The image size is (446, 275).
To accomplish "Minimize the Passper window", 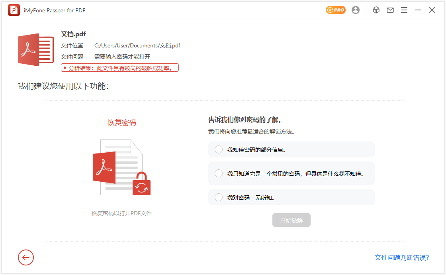I will click(418, 10).
